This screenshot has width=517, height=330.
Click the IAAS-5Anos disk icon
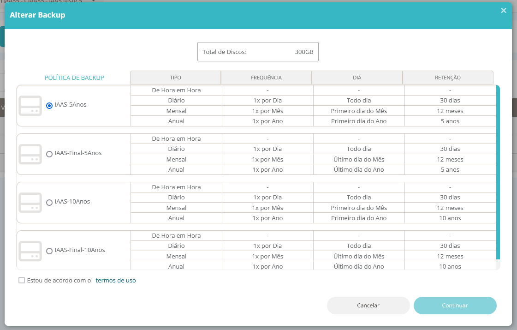point(30,106)
